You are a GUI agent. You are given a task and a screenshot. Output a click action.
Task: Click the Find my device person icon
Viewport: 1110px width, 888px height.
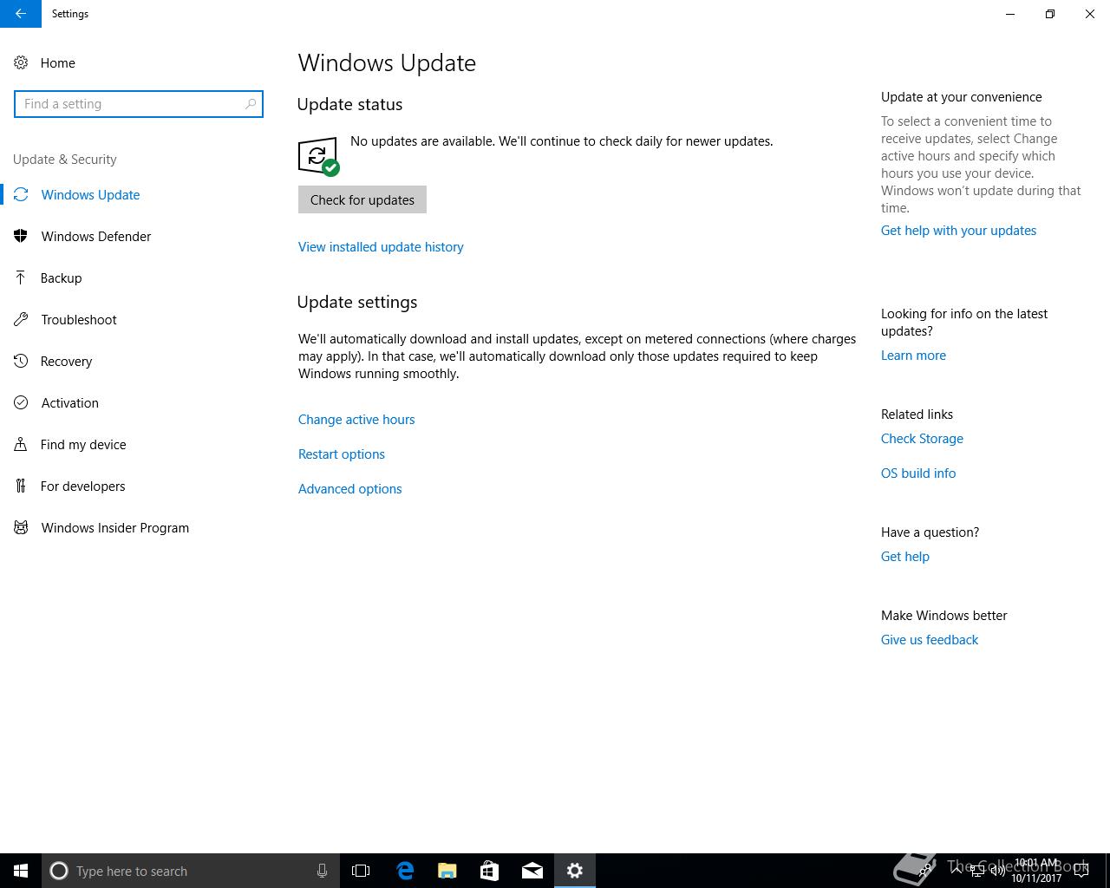[21, 444]
